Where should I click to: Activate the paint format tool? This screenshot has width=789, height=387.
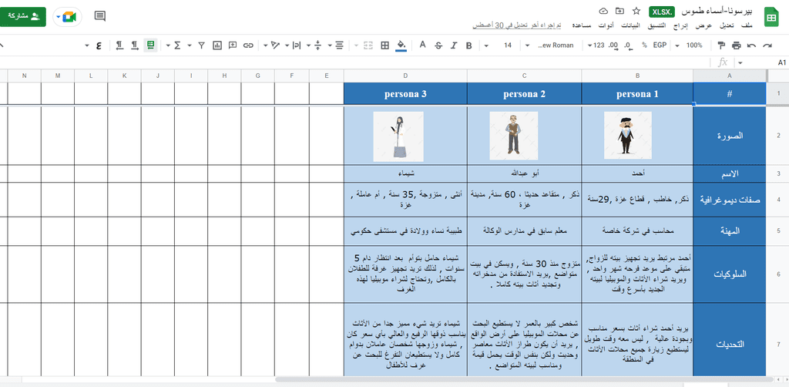point(720,45)
